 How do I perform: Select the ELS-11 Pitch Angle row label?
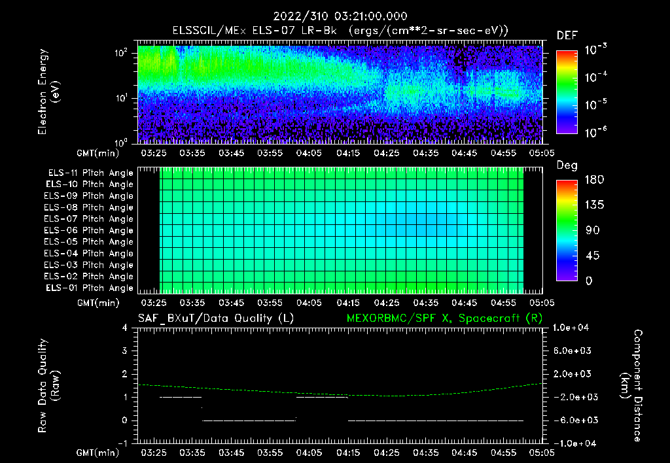pyautogui.click(x=90, y=173)
